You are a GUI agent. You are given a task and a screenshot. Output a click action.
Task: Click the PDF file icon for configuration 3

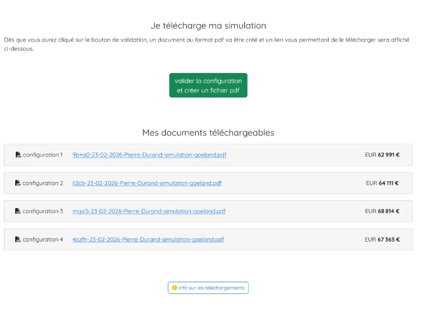(x=18, y=211)
